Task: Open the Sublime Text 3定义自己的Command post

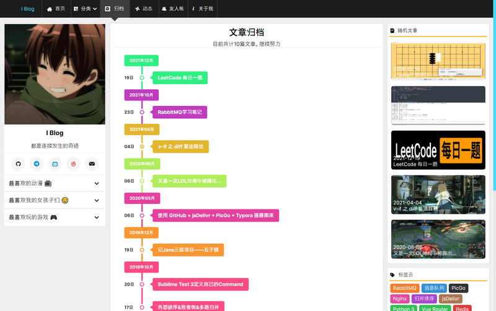Action: pos(200,284)
